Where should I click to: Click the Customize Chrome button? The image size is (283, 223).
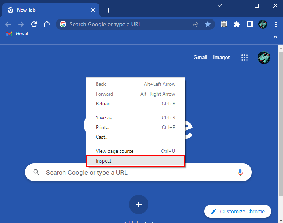[x=238, y=211]
